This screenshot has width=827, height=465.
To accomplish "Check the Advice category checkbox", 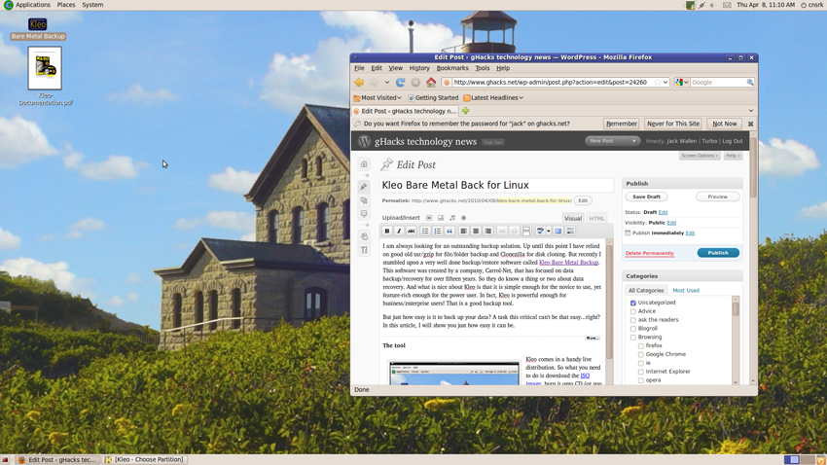I will 633,311.
